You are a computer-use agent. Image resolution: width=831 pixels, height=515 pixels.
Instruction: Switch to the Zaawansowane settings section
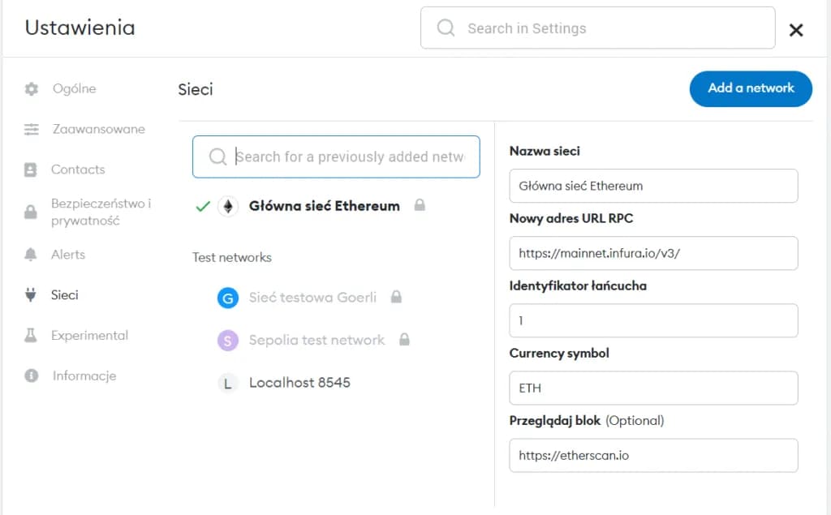click(x=97, y=129)
